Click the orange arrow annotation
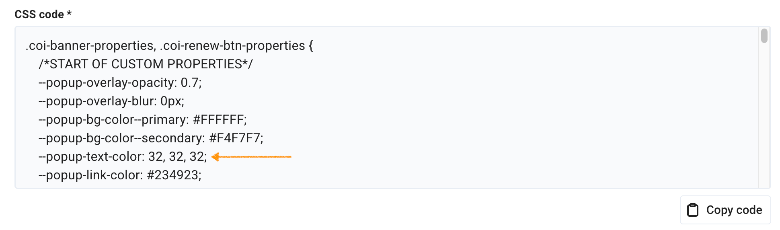Image resolution: width=780 pixels, height=230 pixels. [x=251, y=157]
